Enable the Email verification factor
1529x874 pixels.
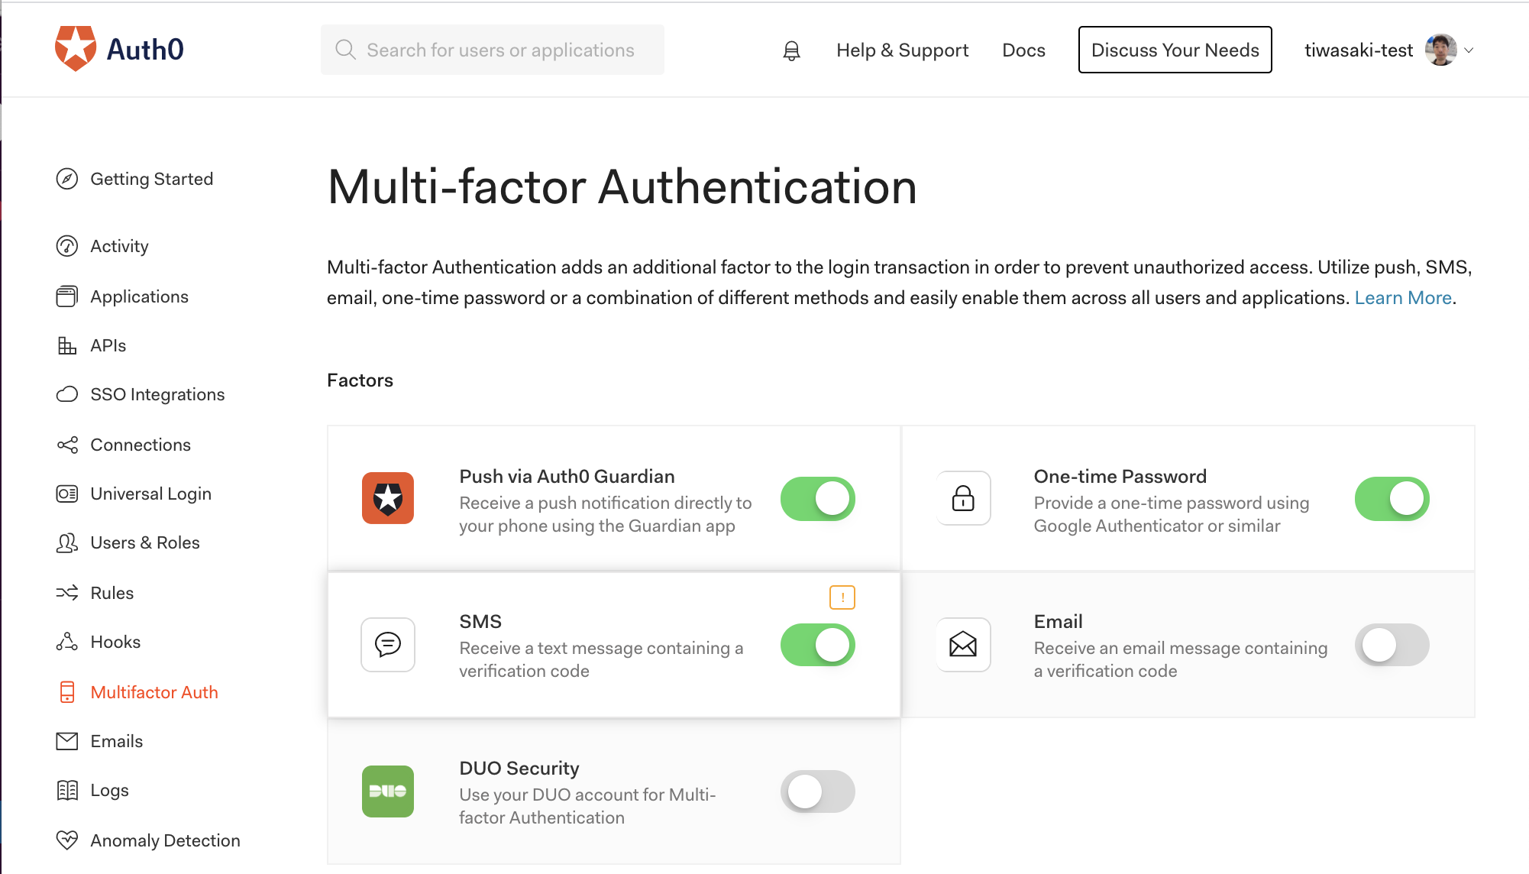click(1392, 645)
